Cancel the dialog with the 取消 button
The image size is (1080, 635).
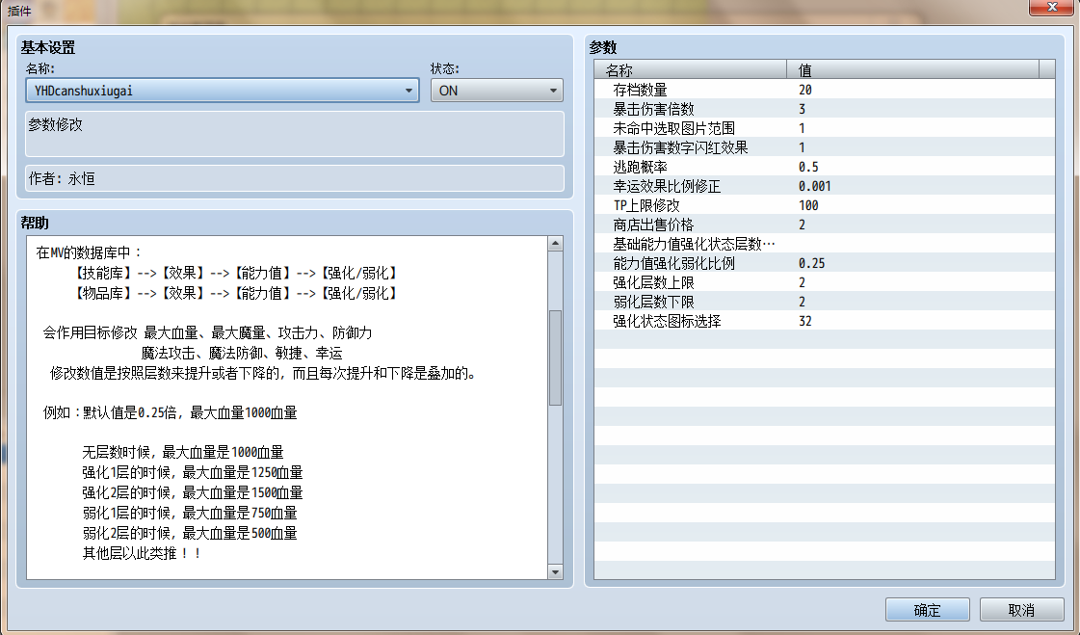(x=1020, y=609)
